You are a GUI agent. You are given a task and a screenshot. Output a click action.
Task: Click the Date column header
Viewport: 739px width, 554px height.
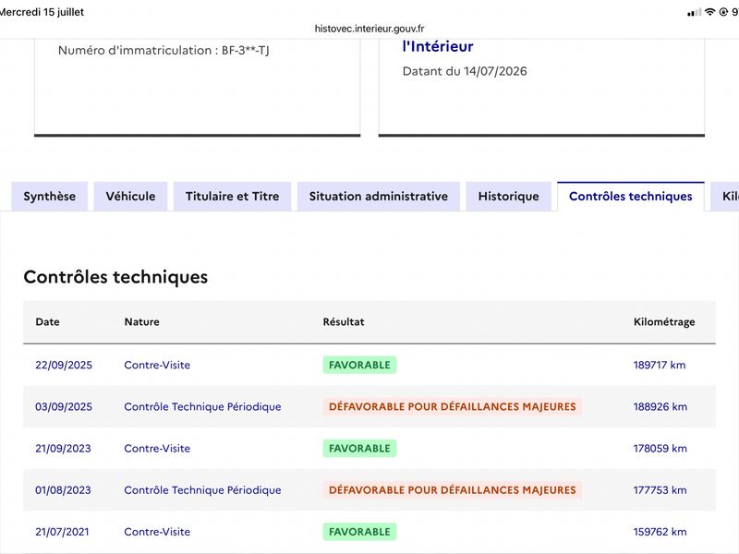(x=48, y=321)
